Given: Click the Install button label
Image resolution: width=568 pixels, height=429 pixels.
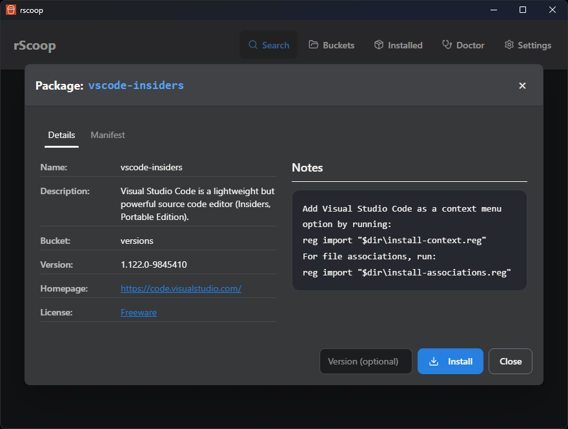Looking at the screenshot, I should point(460,361).
